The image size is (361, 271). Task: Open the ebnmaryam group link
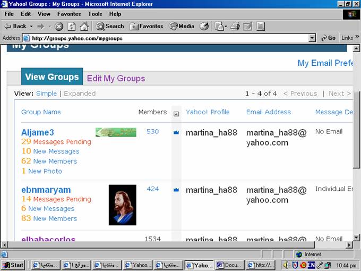pyautogui.click(x=46, y=190)
